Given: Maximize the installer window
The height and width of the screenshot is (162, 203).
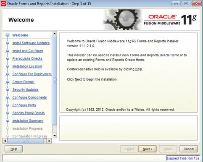Looking at the screenshot, I should 186,4.
